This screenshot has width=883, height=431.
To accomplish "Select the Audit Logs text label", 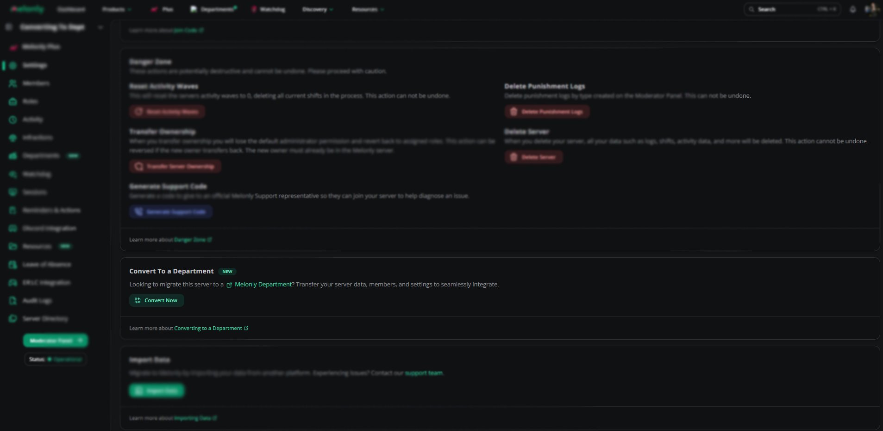I will [37, 301].
